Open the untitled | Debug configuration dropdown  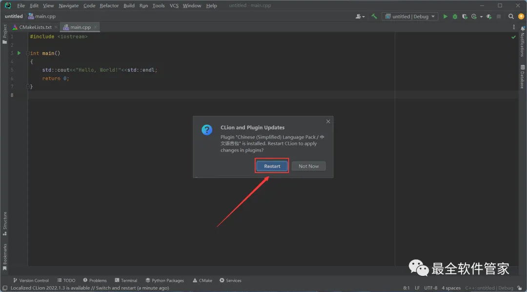pyautogui.click(x=410, y=17)
